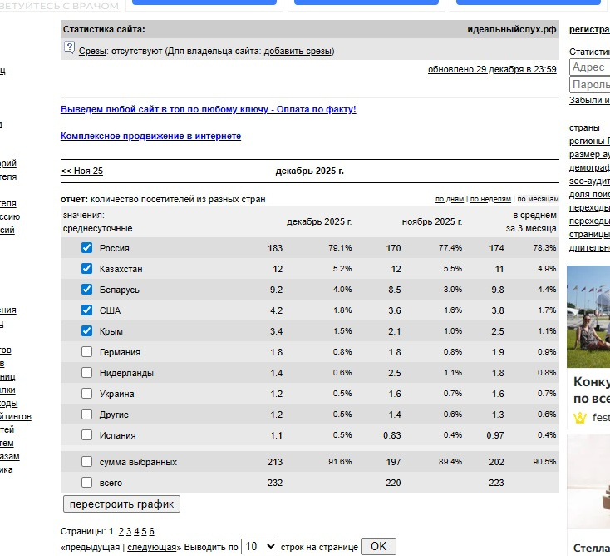Check the Германия checkbox

click(x=86, y=352)
